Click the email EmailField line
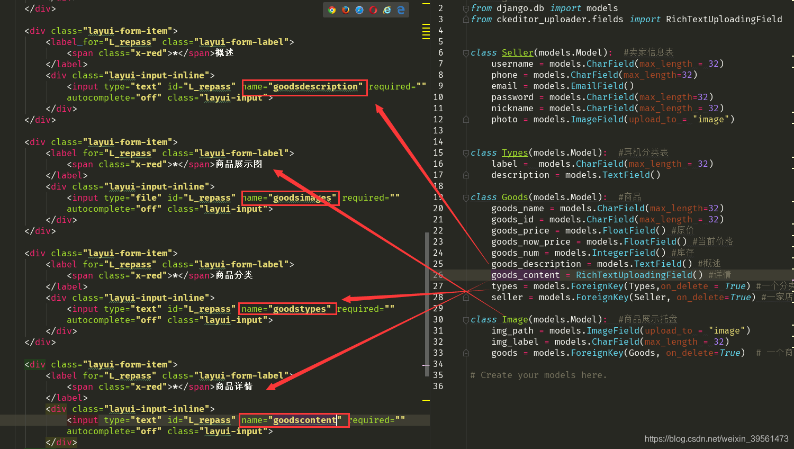 562,86
